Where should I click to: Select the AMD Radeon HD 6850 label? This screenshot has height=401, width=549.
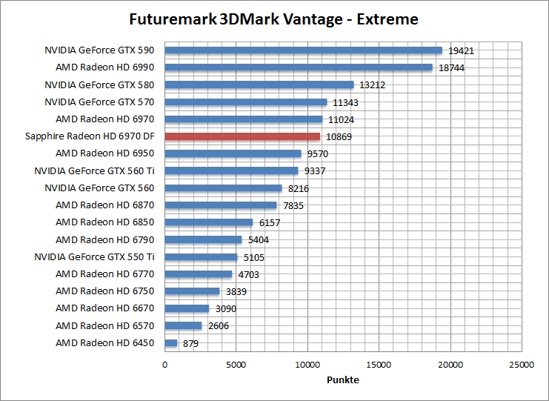pos(104,222)
